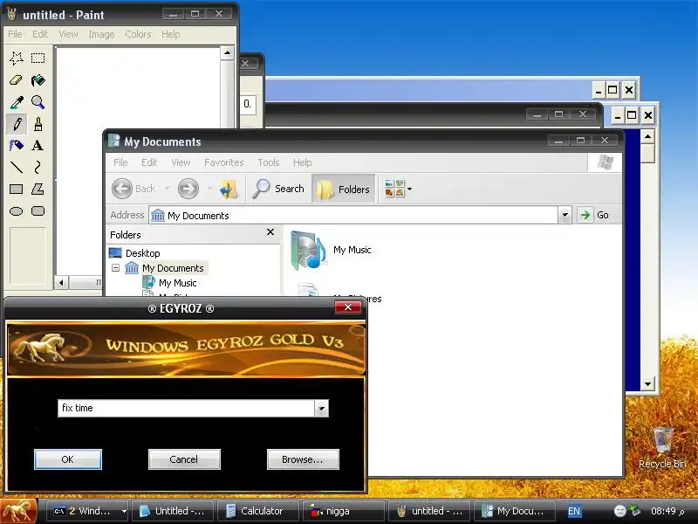Screen dimensions: 698x524
Task: Close the EGYROZ dialog with red X
Action: (x=347, y=307)
